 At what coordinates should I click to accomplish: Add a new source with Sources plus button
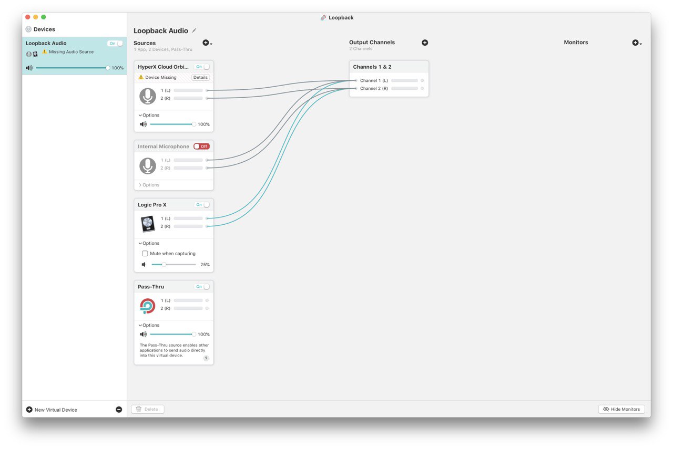(207, 43)
